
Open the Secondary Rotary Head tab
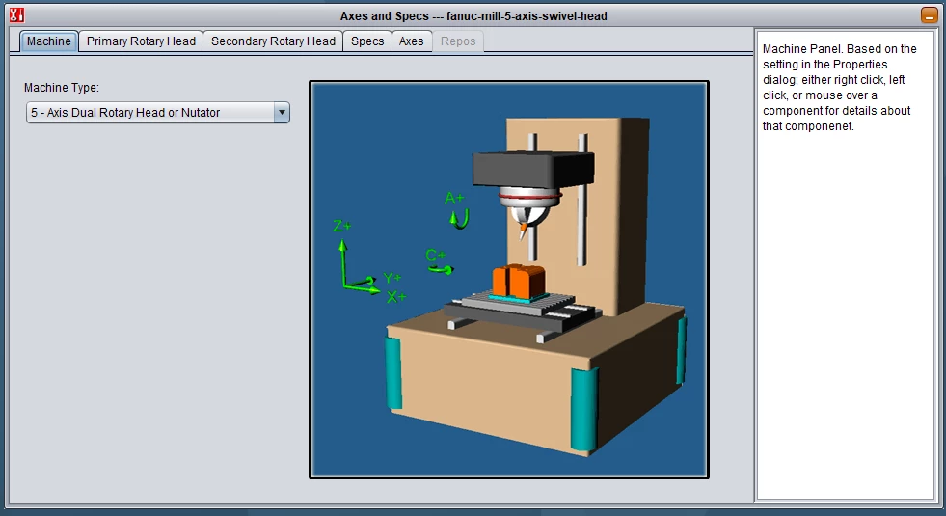(x=273, y=41)
